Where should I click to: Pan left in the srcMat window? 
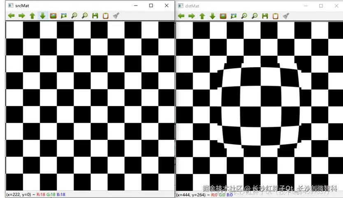[x=12, y=16]
